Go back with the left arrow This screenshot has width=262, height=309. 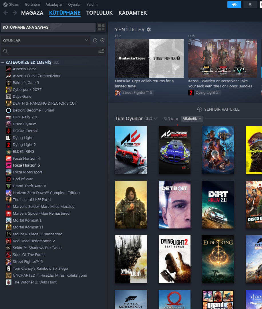pos(6,13)
